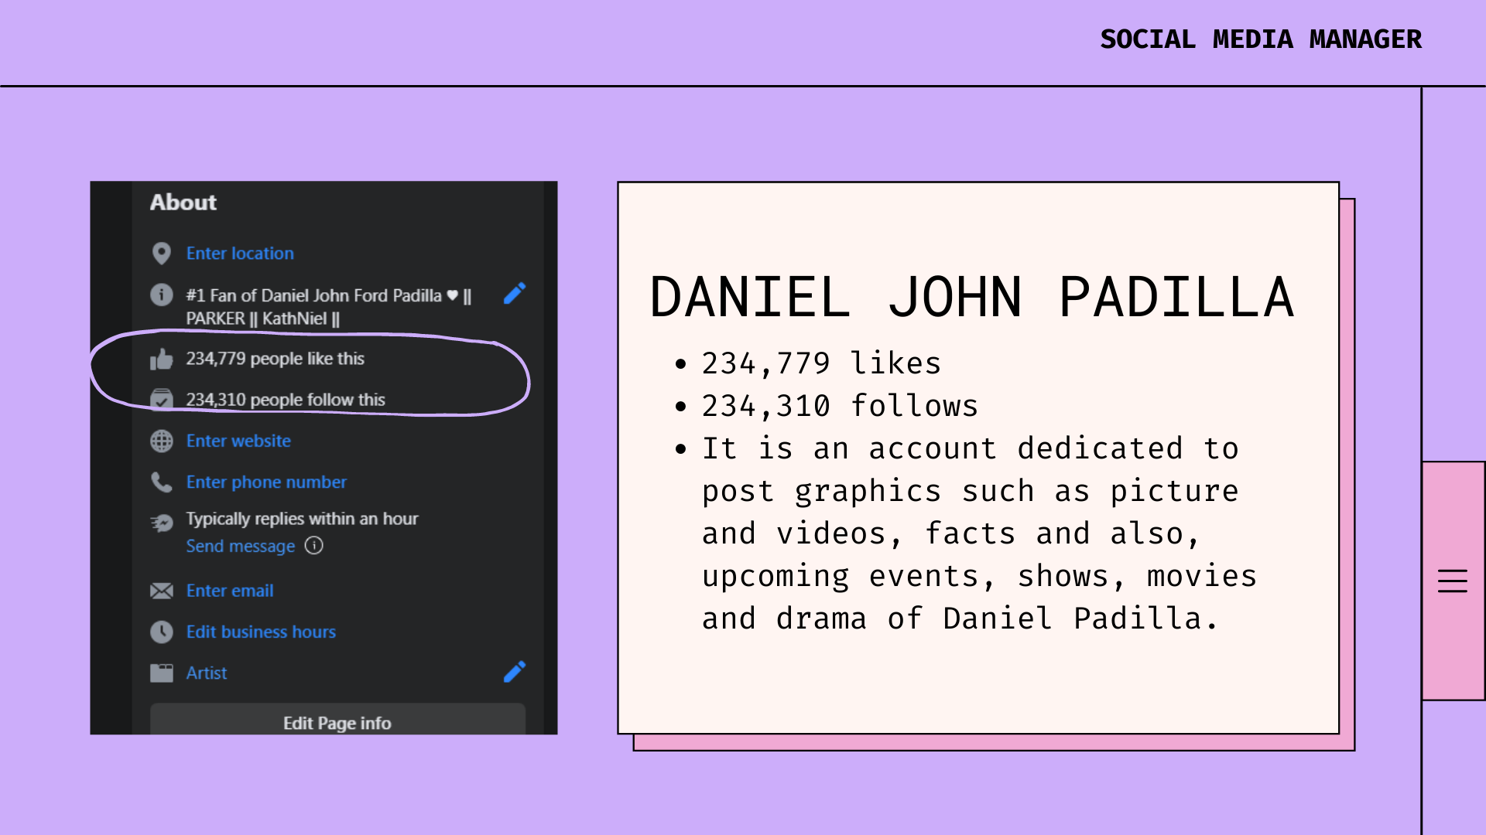Select the business hours clock icon
The height and width of the screenshot is (835, 1486).
pos(162,632)
